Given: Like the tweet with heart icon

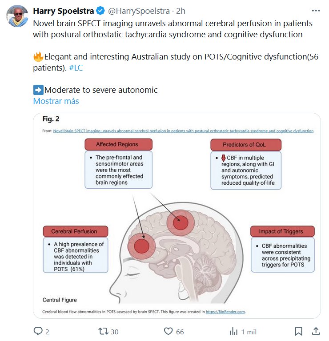Looking at the screenshot, I should pyautogui.click(x=168, y=331).
